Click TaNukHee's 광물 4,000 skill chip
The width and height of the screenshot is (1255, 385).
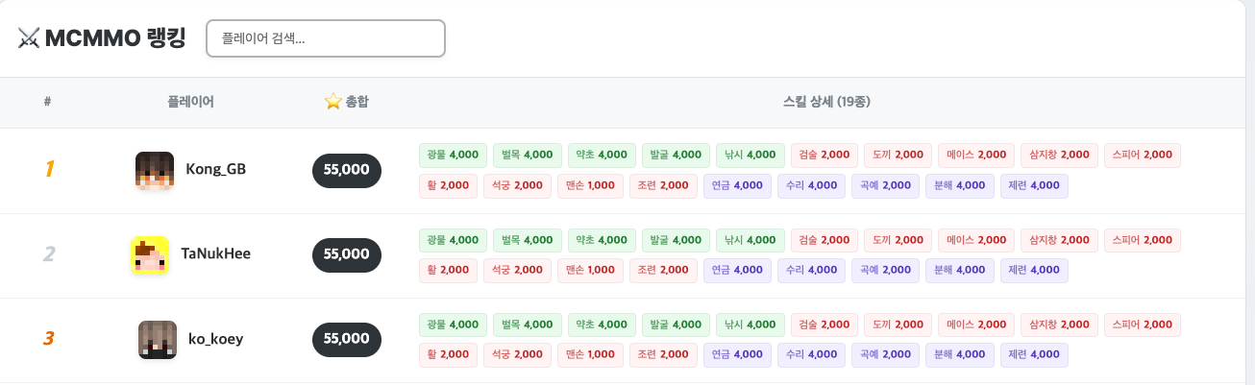click(453, 239)
